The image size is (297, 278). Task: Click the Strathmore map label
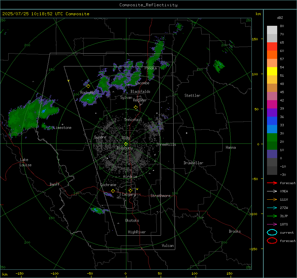pyautogui.click(x=160, y=196)
